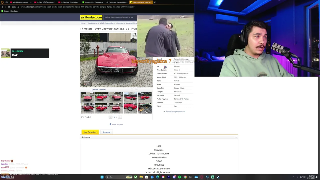Go to next thumbnail page arrow
The height and width of the screenshot is (180, 320).
pos(120,117)
